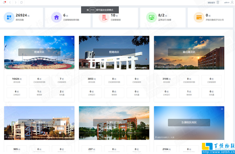This screenshot has height=154, width=235.
Task: Go forward with the right chevron
Action: coord(16,2)
